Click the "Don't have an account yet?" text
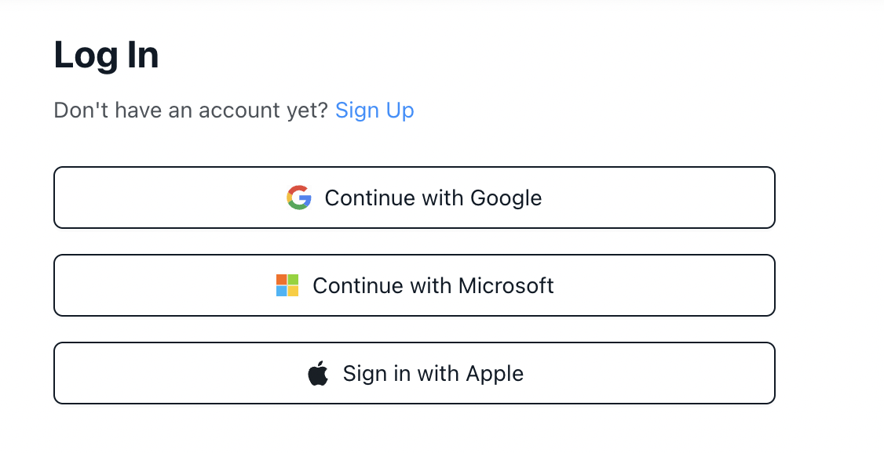Image resolution: width=884 pixels, height=453 pixels. point(191,111)
